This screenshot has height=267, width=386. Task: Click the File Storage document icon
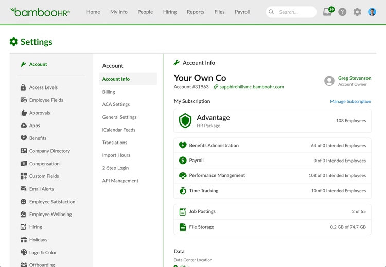coord(183,227)
